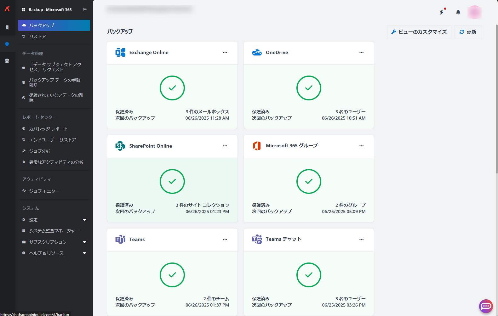Click the Microsoft 365 グループ green checkmark status
Image resolution: width=498 pixels, height=316 pixels.
point(309,181)
